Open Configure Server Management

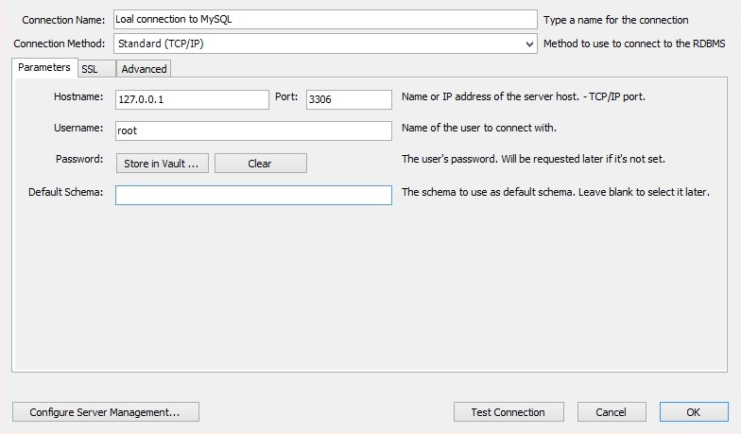106,412
